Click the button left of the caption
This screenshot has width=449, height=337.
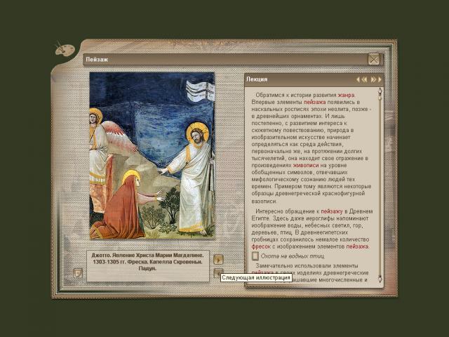coord(78,272)
